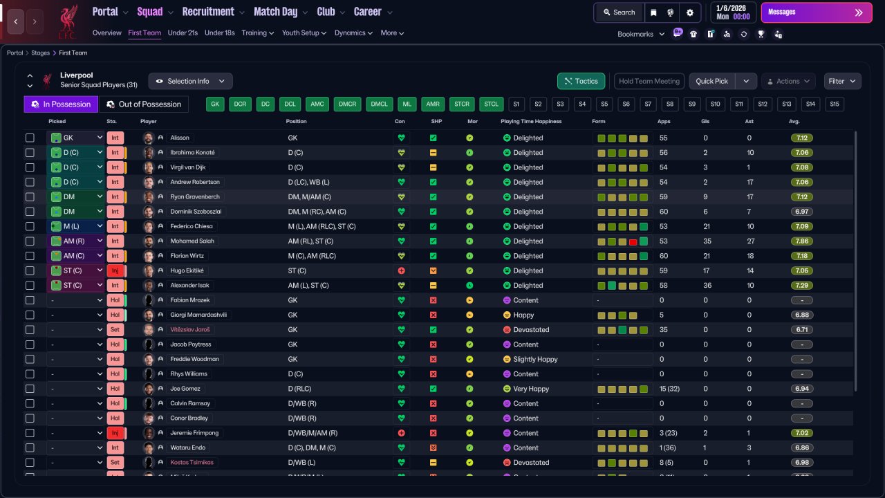This screenshot has height=498, width=885.
Task: Click the date and time display
Action: point(733,12)
